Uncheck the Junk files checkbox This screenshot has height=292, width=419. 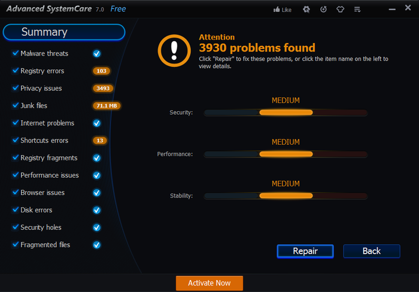pyautogui.click(x=16, y=105)
